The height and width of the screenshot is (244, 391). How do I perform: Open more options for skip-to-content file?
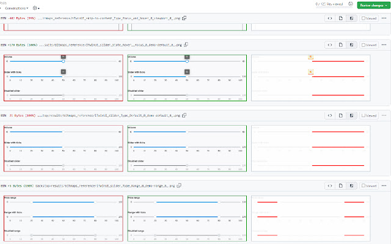click(384, 18)
